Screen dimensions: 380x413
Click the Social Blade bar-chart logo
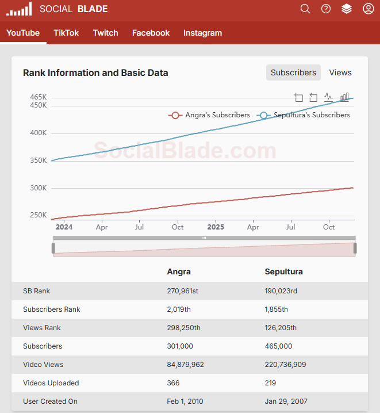click(x=19, y=9)
